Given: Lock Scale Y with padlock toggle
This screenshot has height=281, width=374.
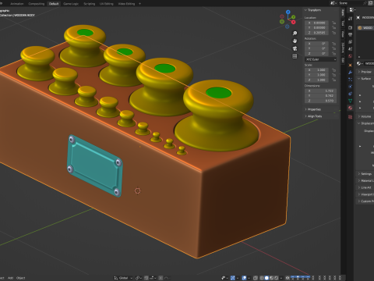Looking at the screenshot, I should pyautogui.click(x=334, y=75).
